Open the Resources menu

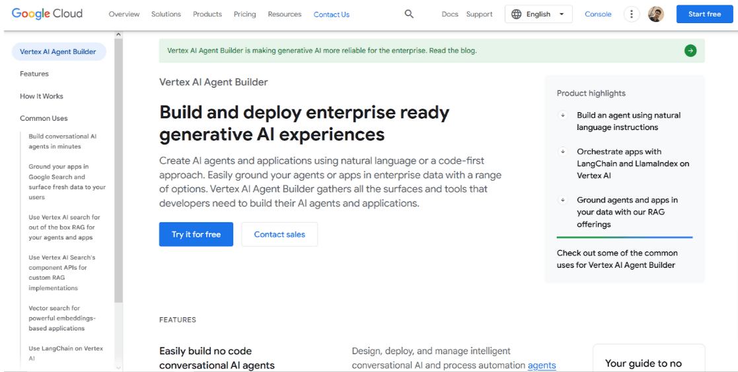[x=285, y=14]
